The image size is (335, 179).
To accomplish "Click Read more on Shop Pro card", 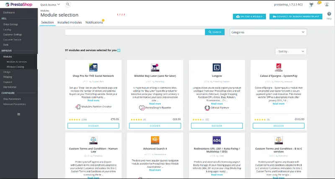I will [x=93, y=100].
